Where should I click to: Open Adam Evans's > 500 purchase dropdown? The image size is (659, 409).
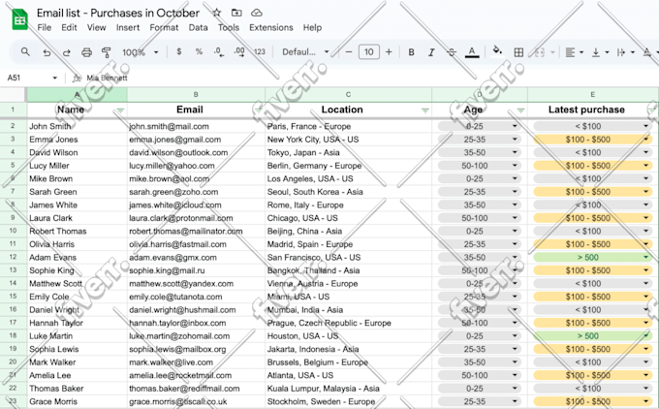tap(646, 257)
